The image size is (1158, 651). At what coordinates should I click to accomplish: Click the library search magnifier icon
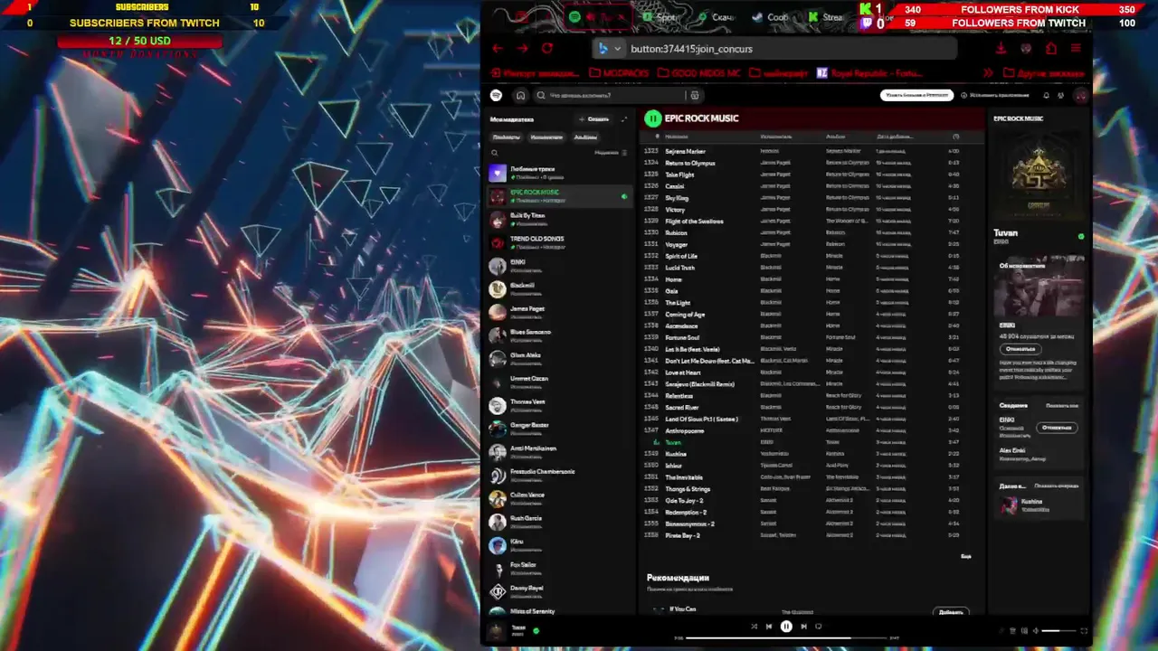[x=495, y=153]
